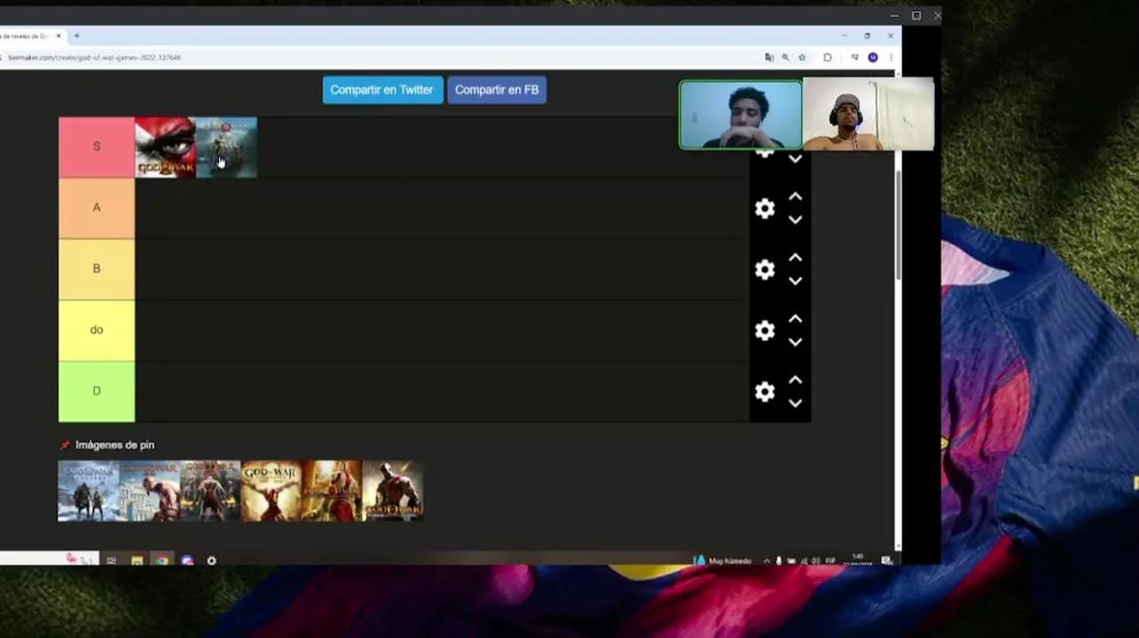This screenshot has height=638, width=1139.
Task: Pick the last pinned Ghost of Sparta cover
Action: (x=393, y=491)
